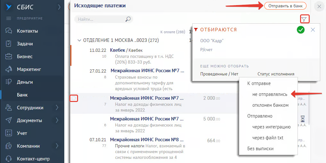Viewport: 326px width, 163px height.
Task: Open Деньги section in the sidebar
Action: [25, 82]
